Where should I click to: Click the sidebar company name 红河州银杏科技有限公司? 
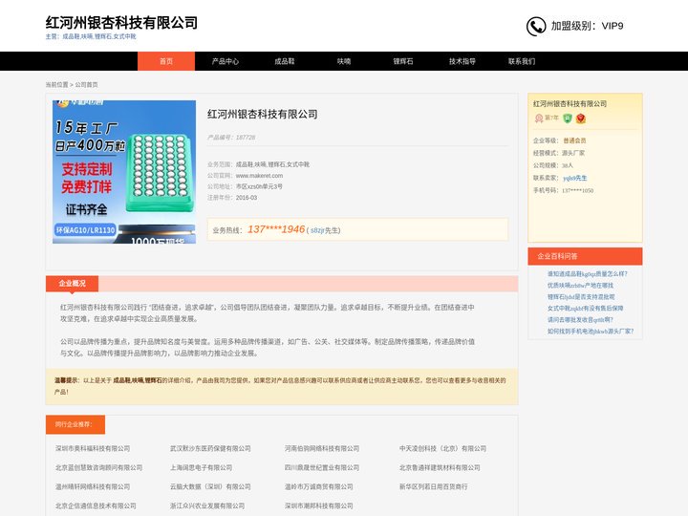(x=570, y=104)
